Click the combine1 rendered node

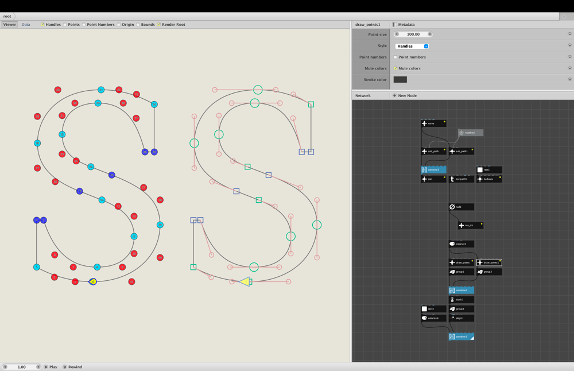click(x=461, y=337)
